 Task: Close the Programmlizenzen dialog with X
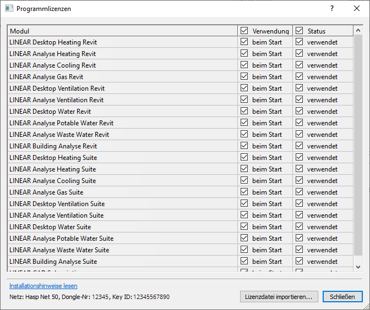pyautogui.click(x=357, y=8)
